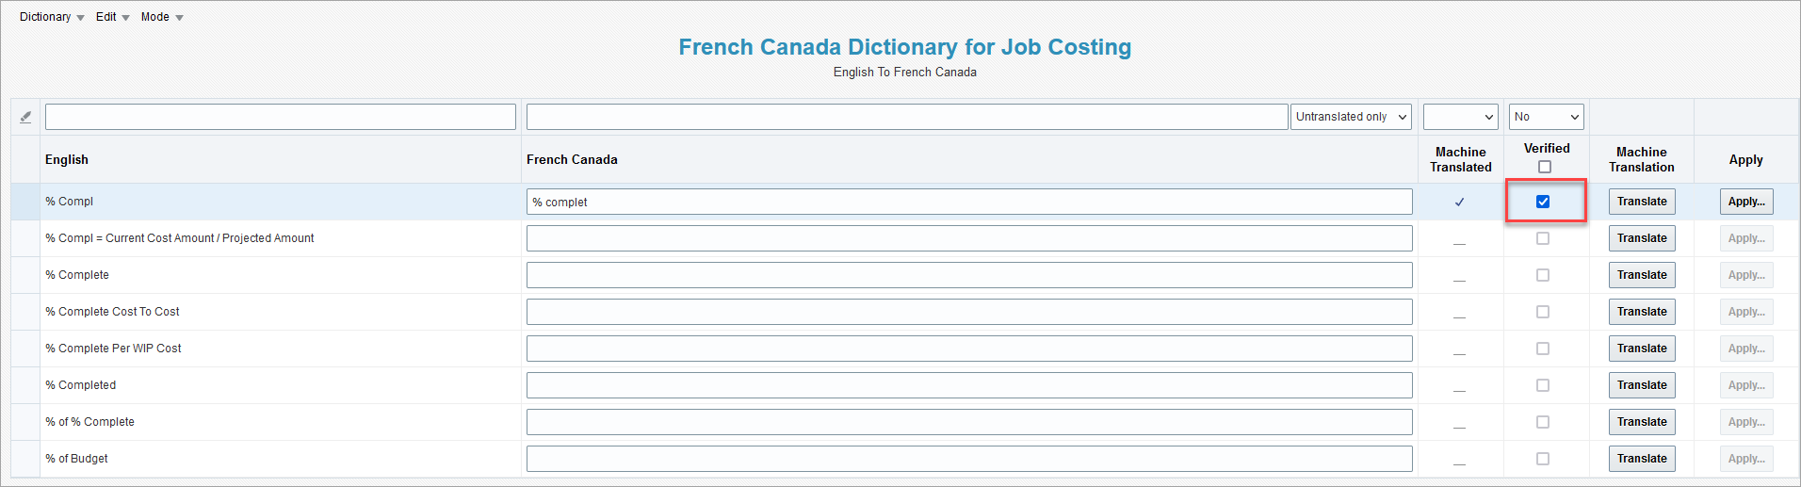Click Translate for % Complete Cost To Cost
This screenshot has width=1801, height=487.
[1642, 312]
